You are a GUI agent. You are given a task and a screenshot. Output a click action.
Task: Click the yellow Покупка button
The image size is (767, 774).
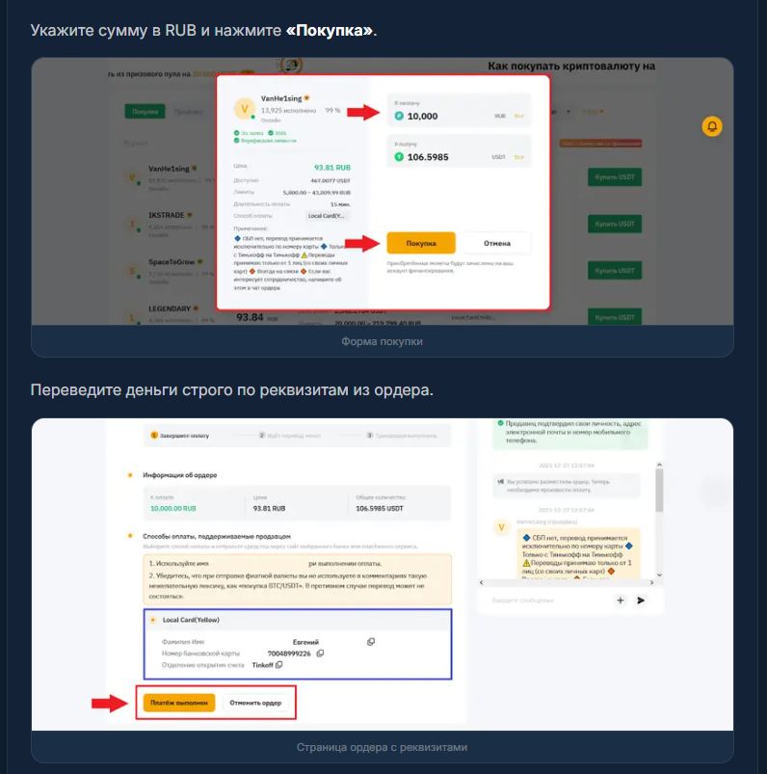pyautogui.click(x=421, y=243)
